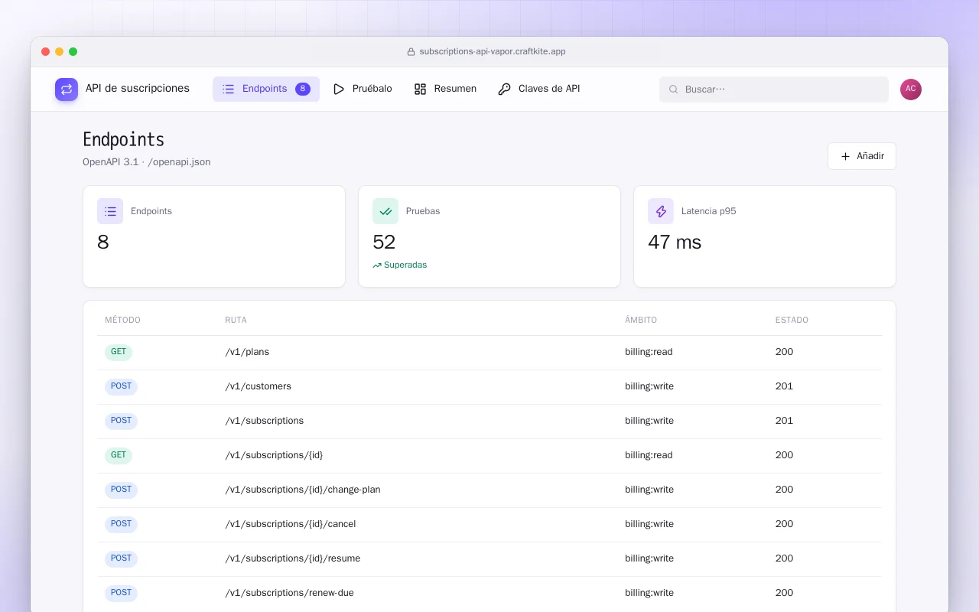Image resolution: width=979 pixels, height=612 pixels.
Task: Click the route /v1/subscriptions/{id}/resume
Action: point(293,558)
